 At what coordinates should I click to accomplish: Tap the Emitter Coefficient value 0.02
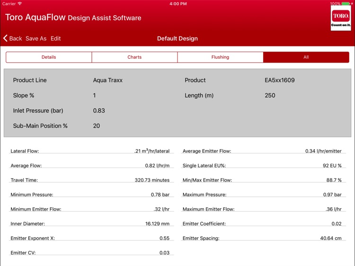coord(337,224)
